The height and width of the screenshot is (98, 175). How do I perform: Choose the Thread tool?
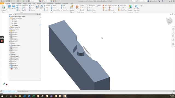[x=53, y=6]
